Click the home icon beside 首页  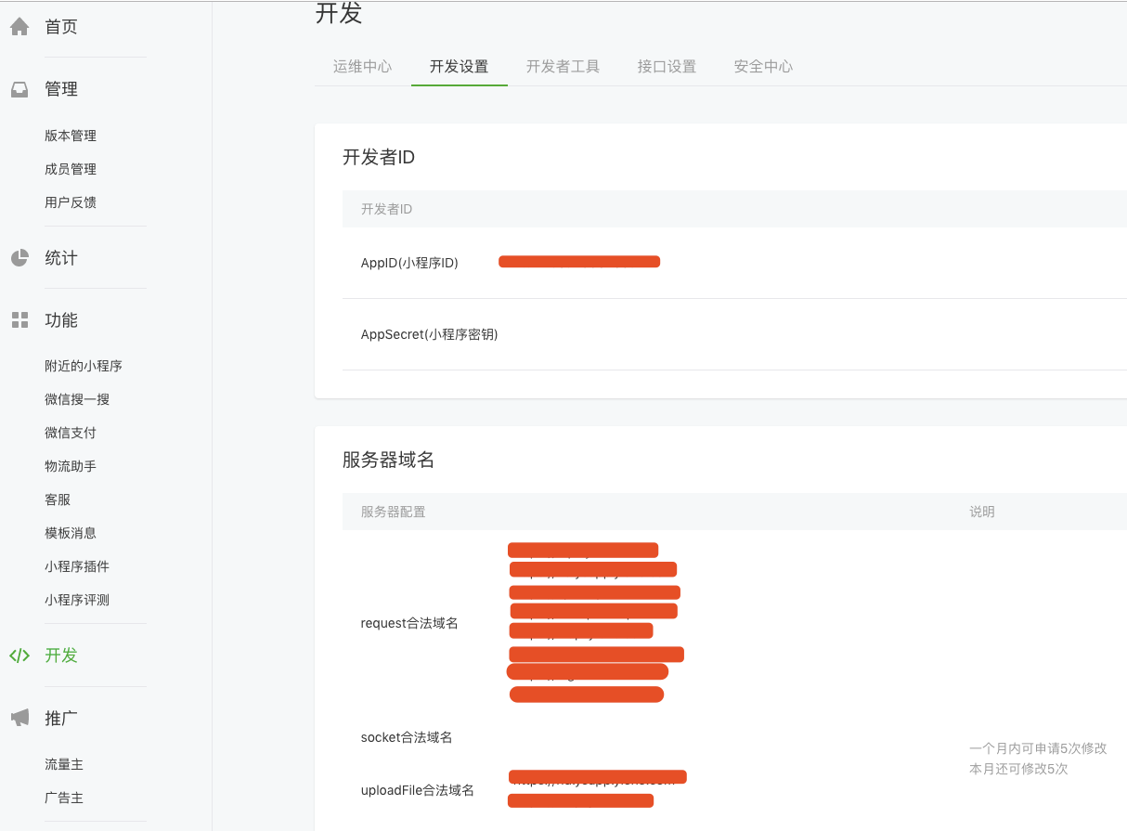pyautogui.click(x=19, y=26)
